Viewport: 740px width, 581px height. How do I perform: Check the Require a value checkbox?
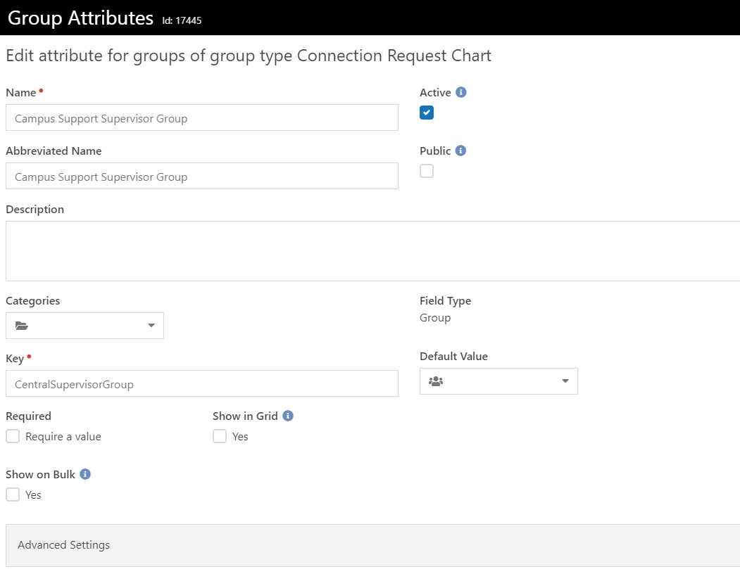13,436
